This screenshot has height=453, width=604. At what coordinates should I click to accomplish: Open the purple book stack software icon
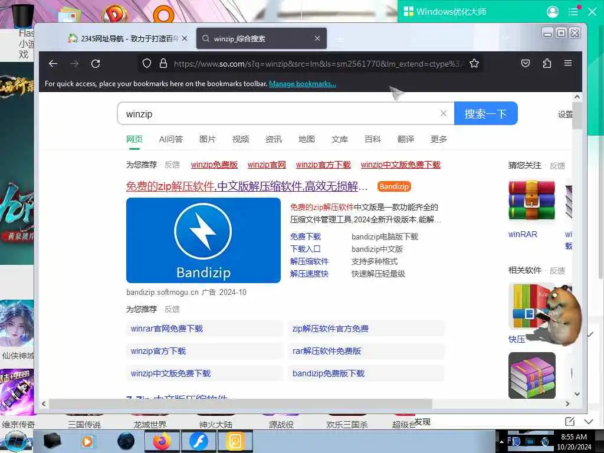pos(532,375)
